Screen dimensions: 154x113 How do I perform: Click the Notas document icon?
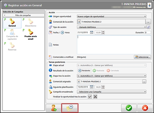tap(51, 45)
